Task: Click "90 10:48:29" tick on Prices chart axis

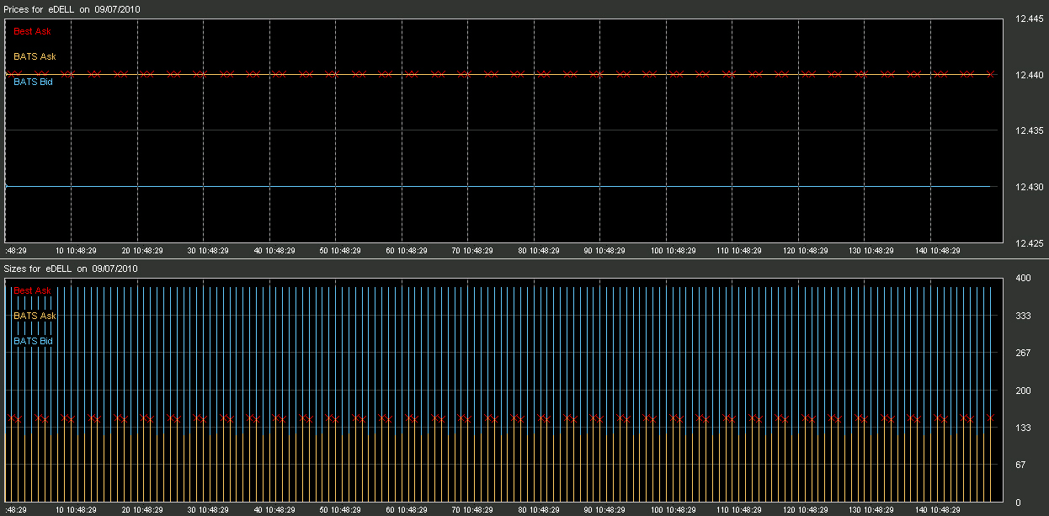Action: point(604,251)
